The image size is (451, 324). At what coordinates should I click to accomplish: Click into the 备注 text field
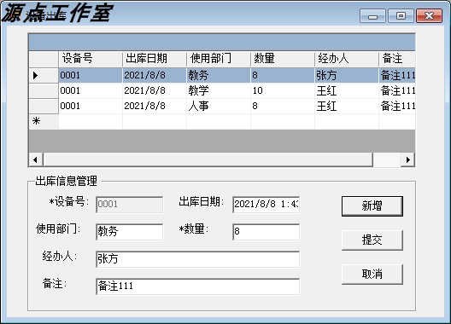(x=197, y=286)
